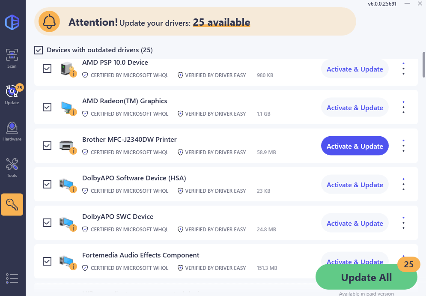The width and height of the screenshot is (426, 296).
Task: Open the Update section in sidebar
Action: point(12,94)
